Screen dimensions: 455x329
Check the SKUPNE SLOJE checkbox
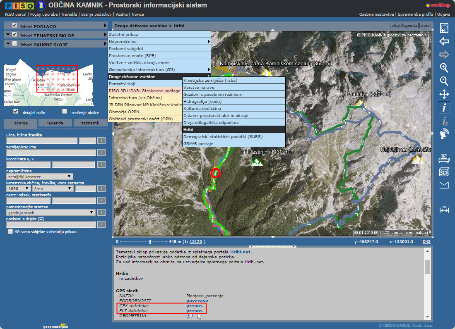15,44
